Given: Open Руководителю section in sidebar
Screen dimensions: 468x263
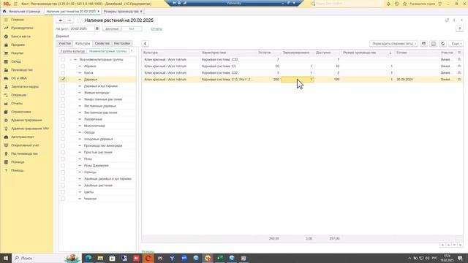Looking at the screenshot, I should [22, 28].
